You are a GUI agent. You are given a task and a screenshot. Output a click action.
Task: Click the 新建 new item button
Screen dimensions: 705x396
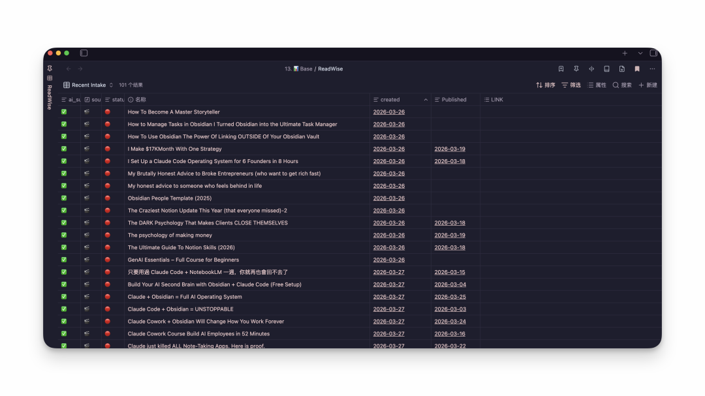coord(648,85)
